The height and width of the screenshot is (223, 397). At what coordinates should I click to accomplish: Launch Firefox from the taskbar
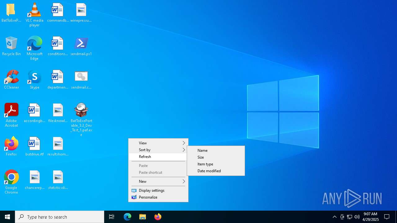[158, 217]
